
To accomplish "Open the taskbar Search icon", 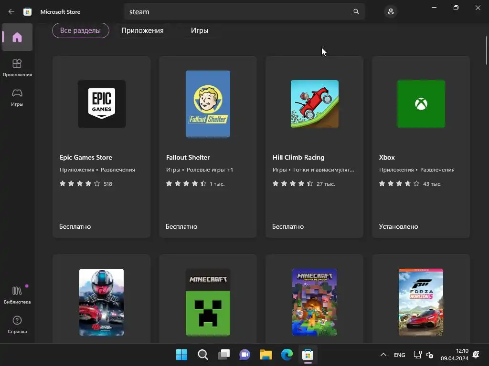I will [x=202, y=355].
